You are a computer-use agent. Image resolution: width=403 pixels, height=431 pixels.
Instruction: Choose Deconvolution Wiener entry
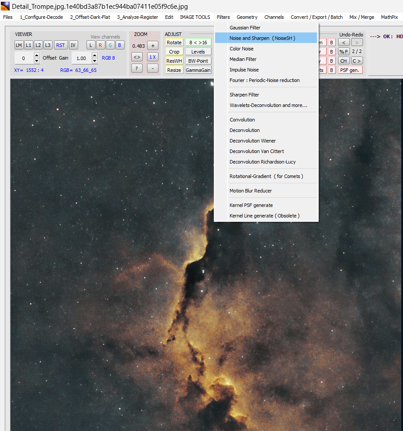[266, 141]
